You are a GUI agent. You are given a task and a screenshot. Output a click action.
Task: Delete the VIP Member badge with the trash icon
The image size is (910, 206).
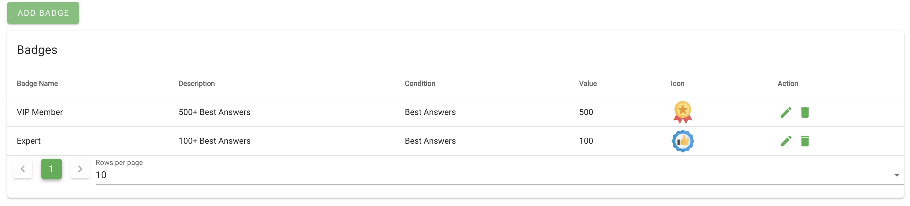pos(805,113)
